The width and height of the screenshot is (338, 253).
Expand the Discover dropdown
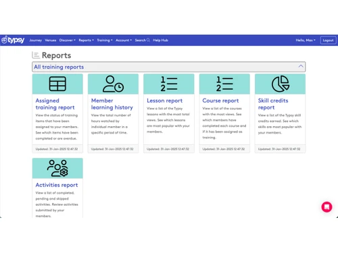pos(68,40)
